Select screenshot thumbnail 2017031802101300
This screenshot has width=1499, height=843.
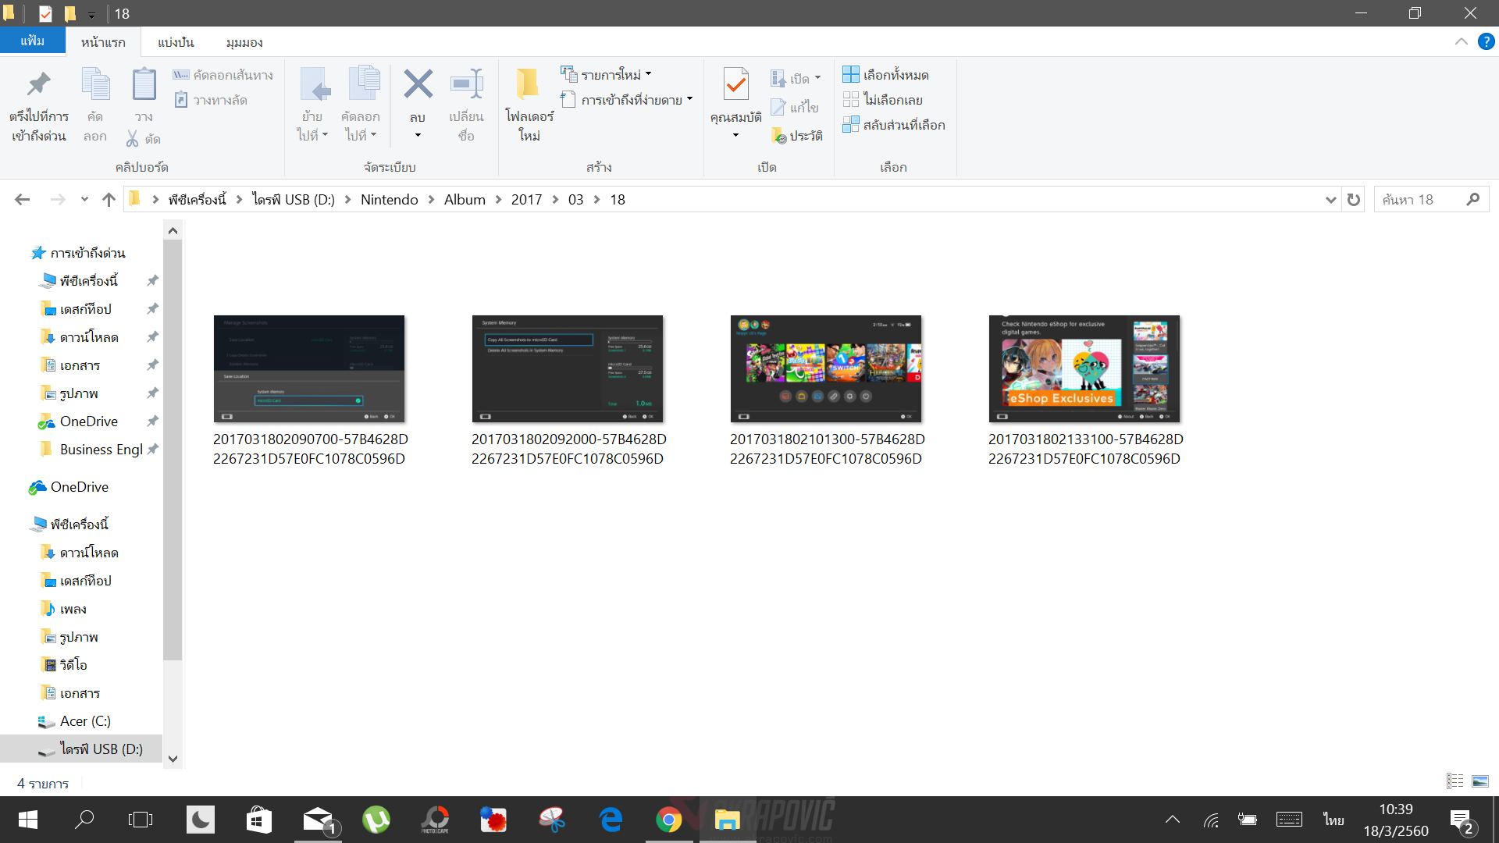click(826, 368)
